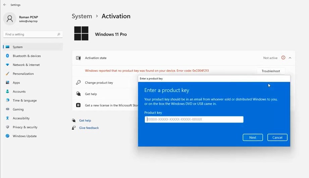The width and height of the screenshot is (309, 178).
Task: Click the Find a setting search box
Action: point(33,34)
